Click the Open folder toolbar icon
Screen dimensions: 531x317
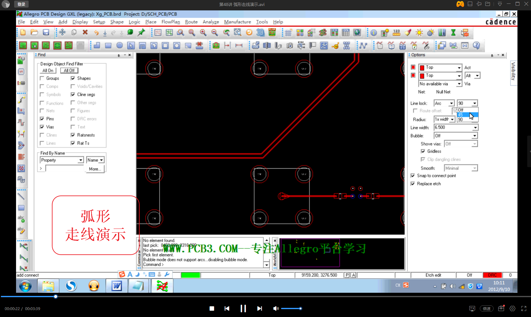(34, 32)
